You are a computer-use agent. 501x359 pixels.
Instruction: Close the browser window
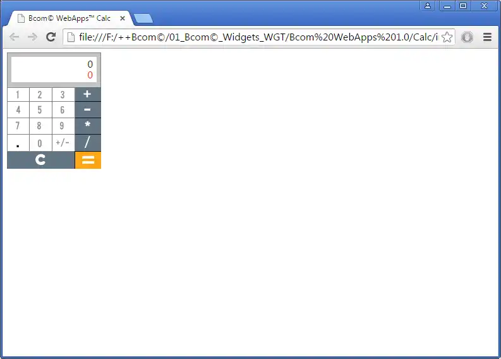[x=485, y=6]
